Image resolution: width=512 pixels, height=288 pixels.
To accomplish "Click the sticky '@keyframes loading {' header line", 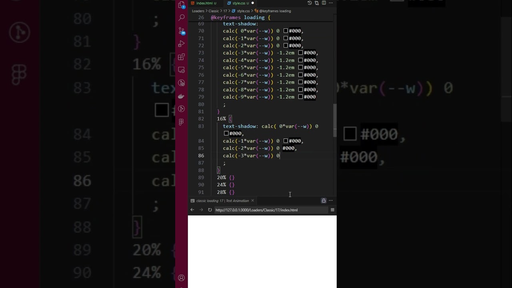I will point(241,18).
